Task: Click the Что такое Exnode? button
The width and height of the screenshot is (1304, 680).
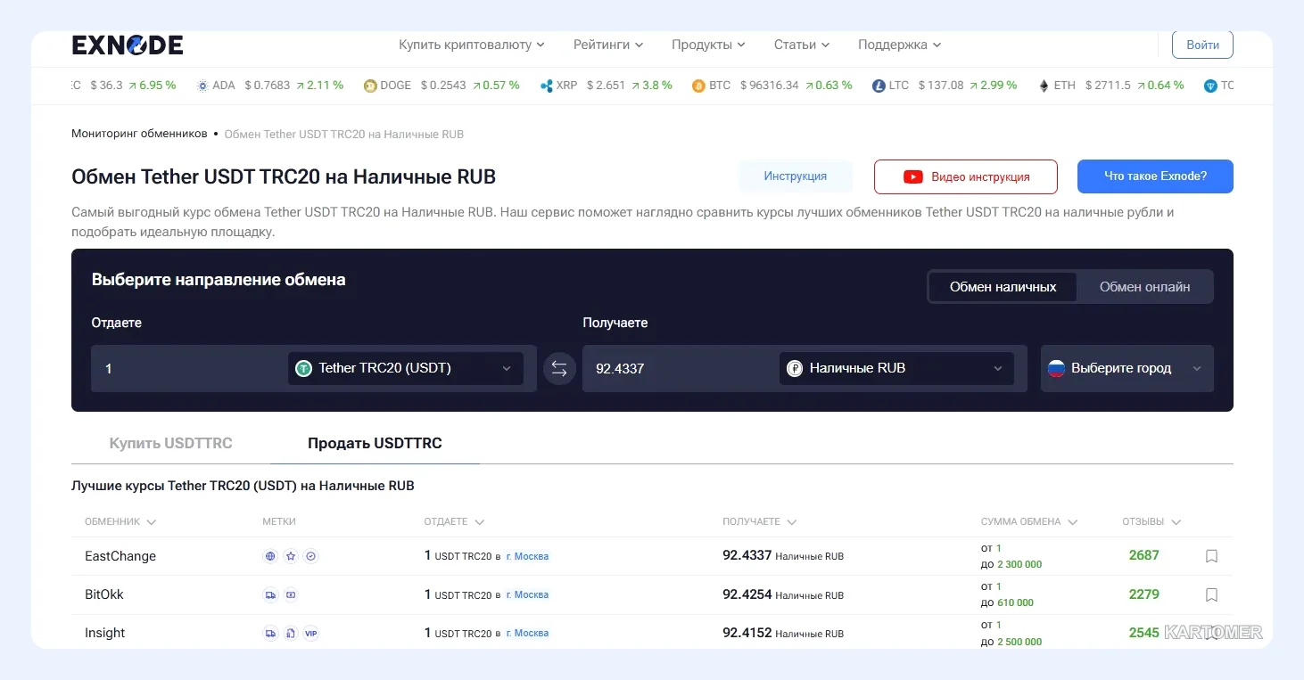Action: 1155,176
